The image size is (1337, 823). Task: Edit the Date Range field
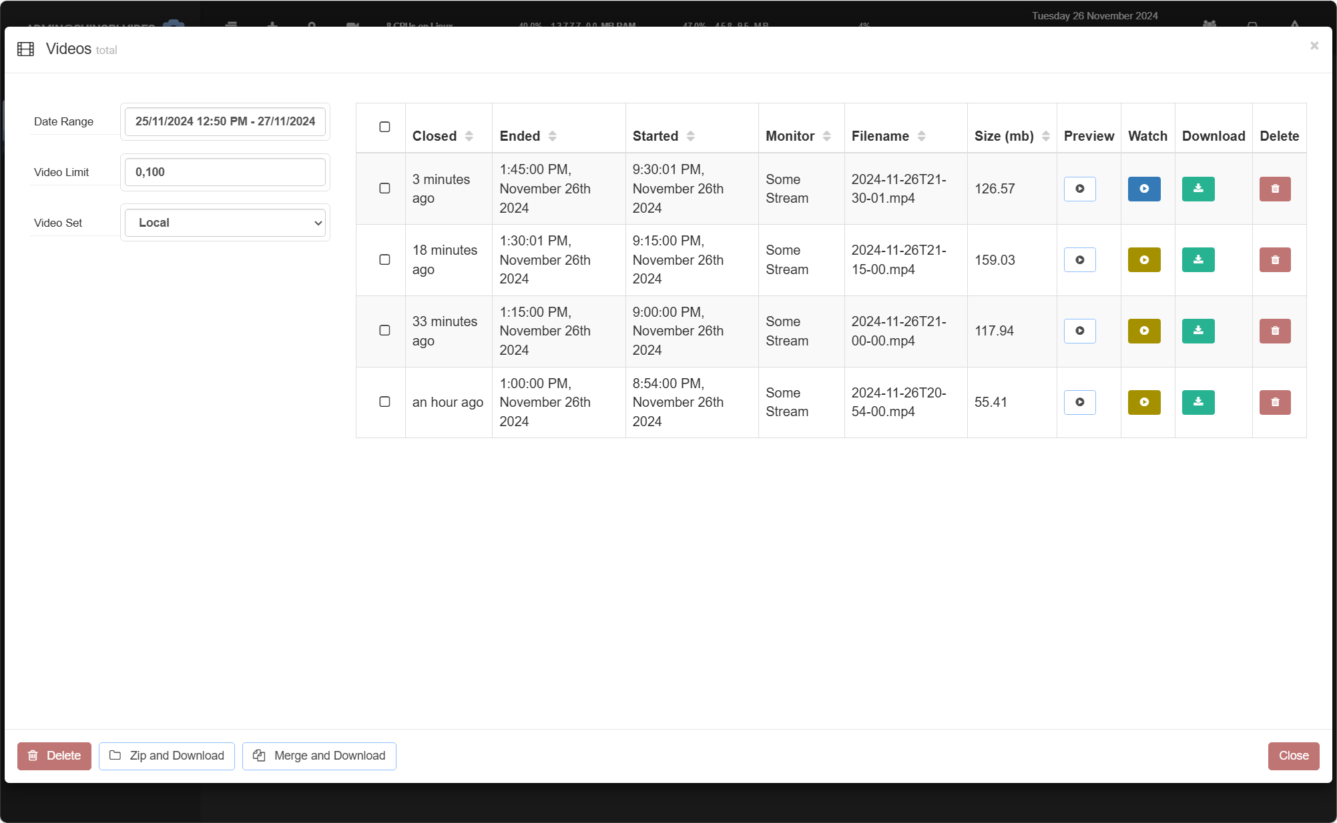tap(225, 121)
